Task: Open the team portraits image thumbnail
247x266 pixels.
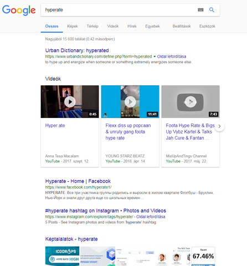Action: coord(174,256)
